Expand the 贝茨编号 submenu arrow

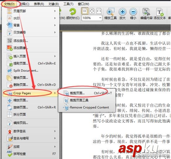point(55,32)
